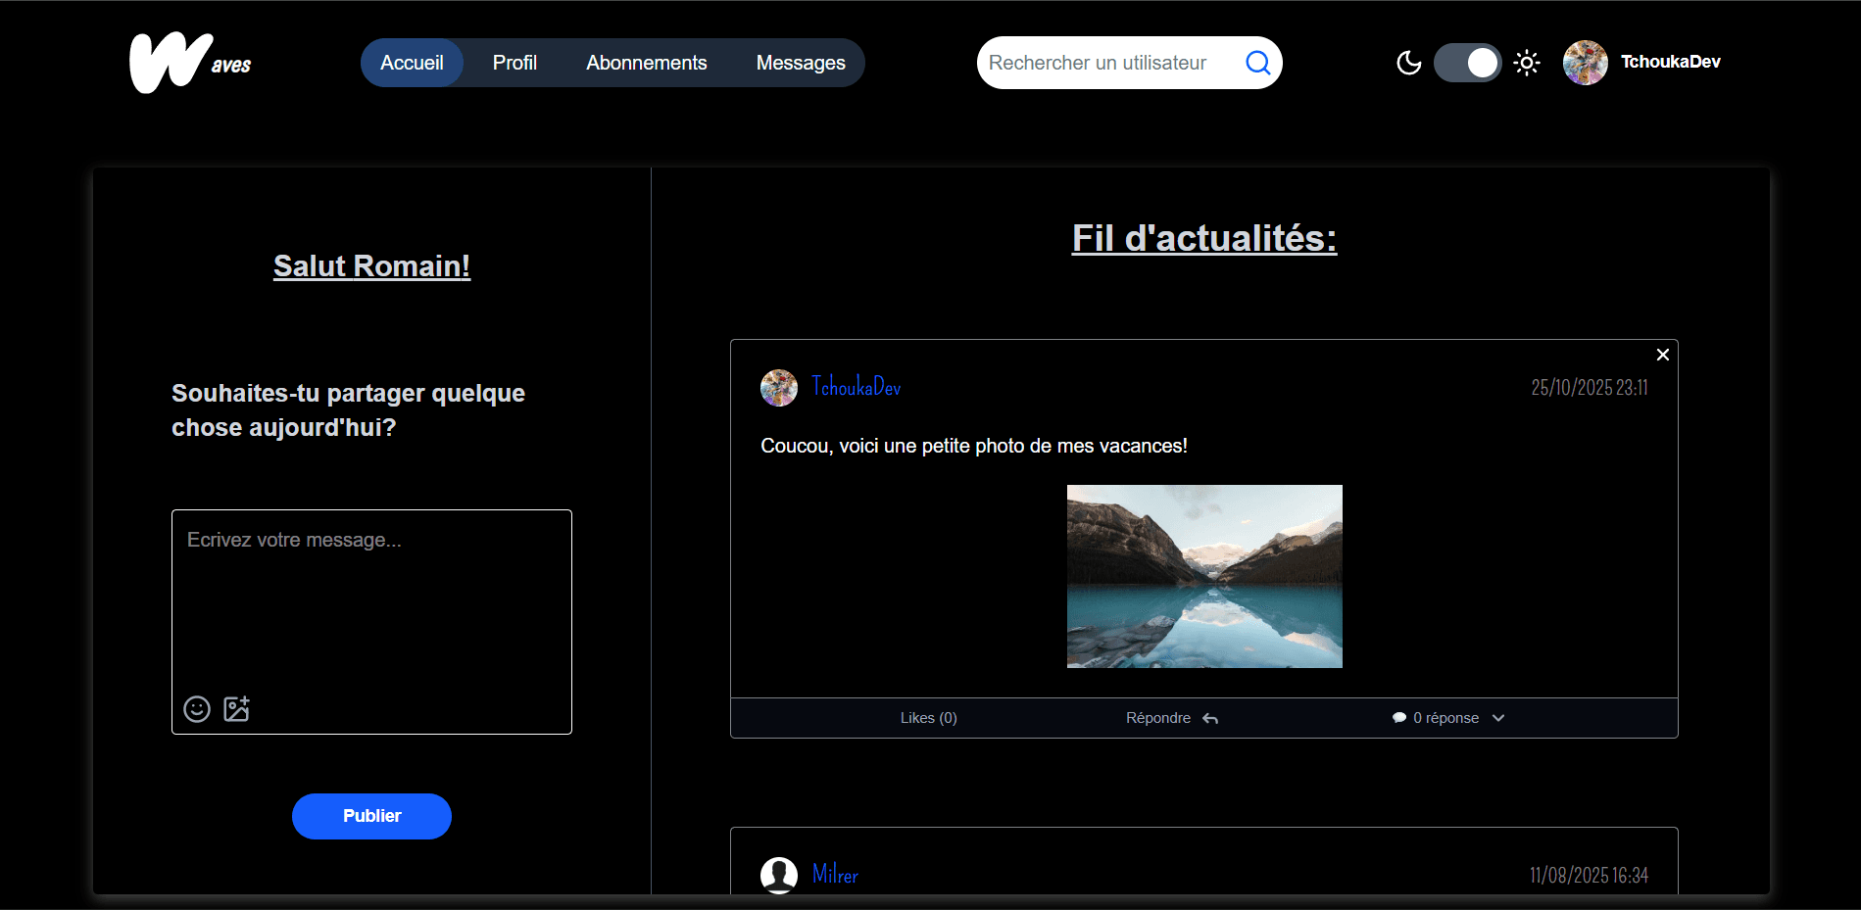The height and width of the screenshot is (910, 1861).
Task: Delete TchoukaDev's post with the X icon
Action: pos(1662,355)
